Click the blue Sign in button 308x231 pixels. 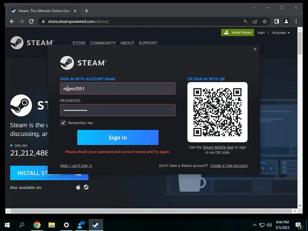point(118,137)
